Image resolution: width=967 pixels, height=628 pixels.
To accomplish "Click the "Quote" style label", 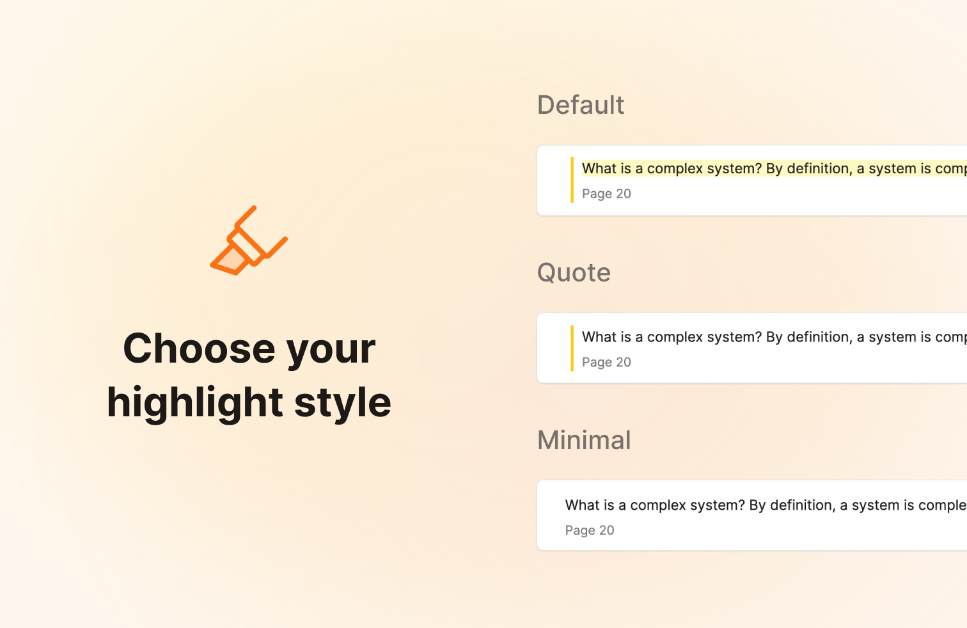I will [574, 272].
